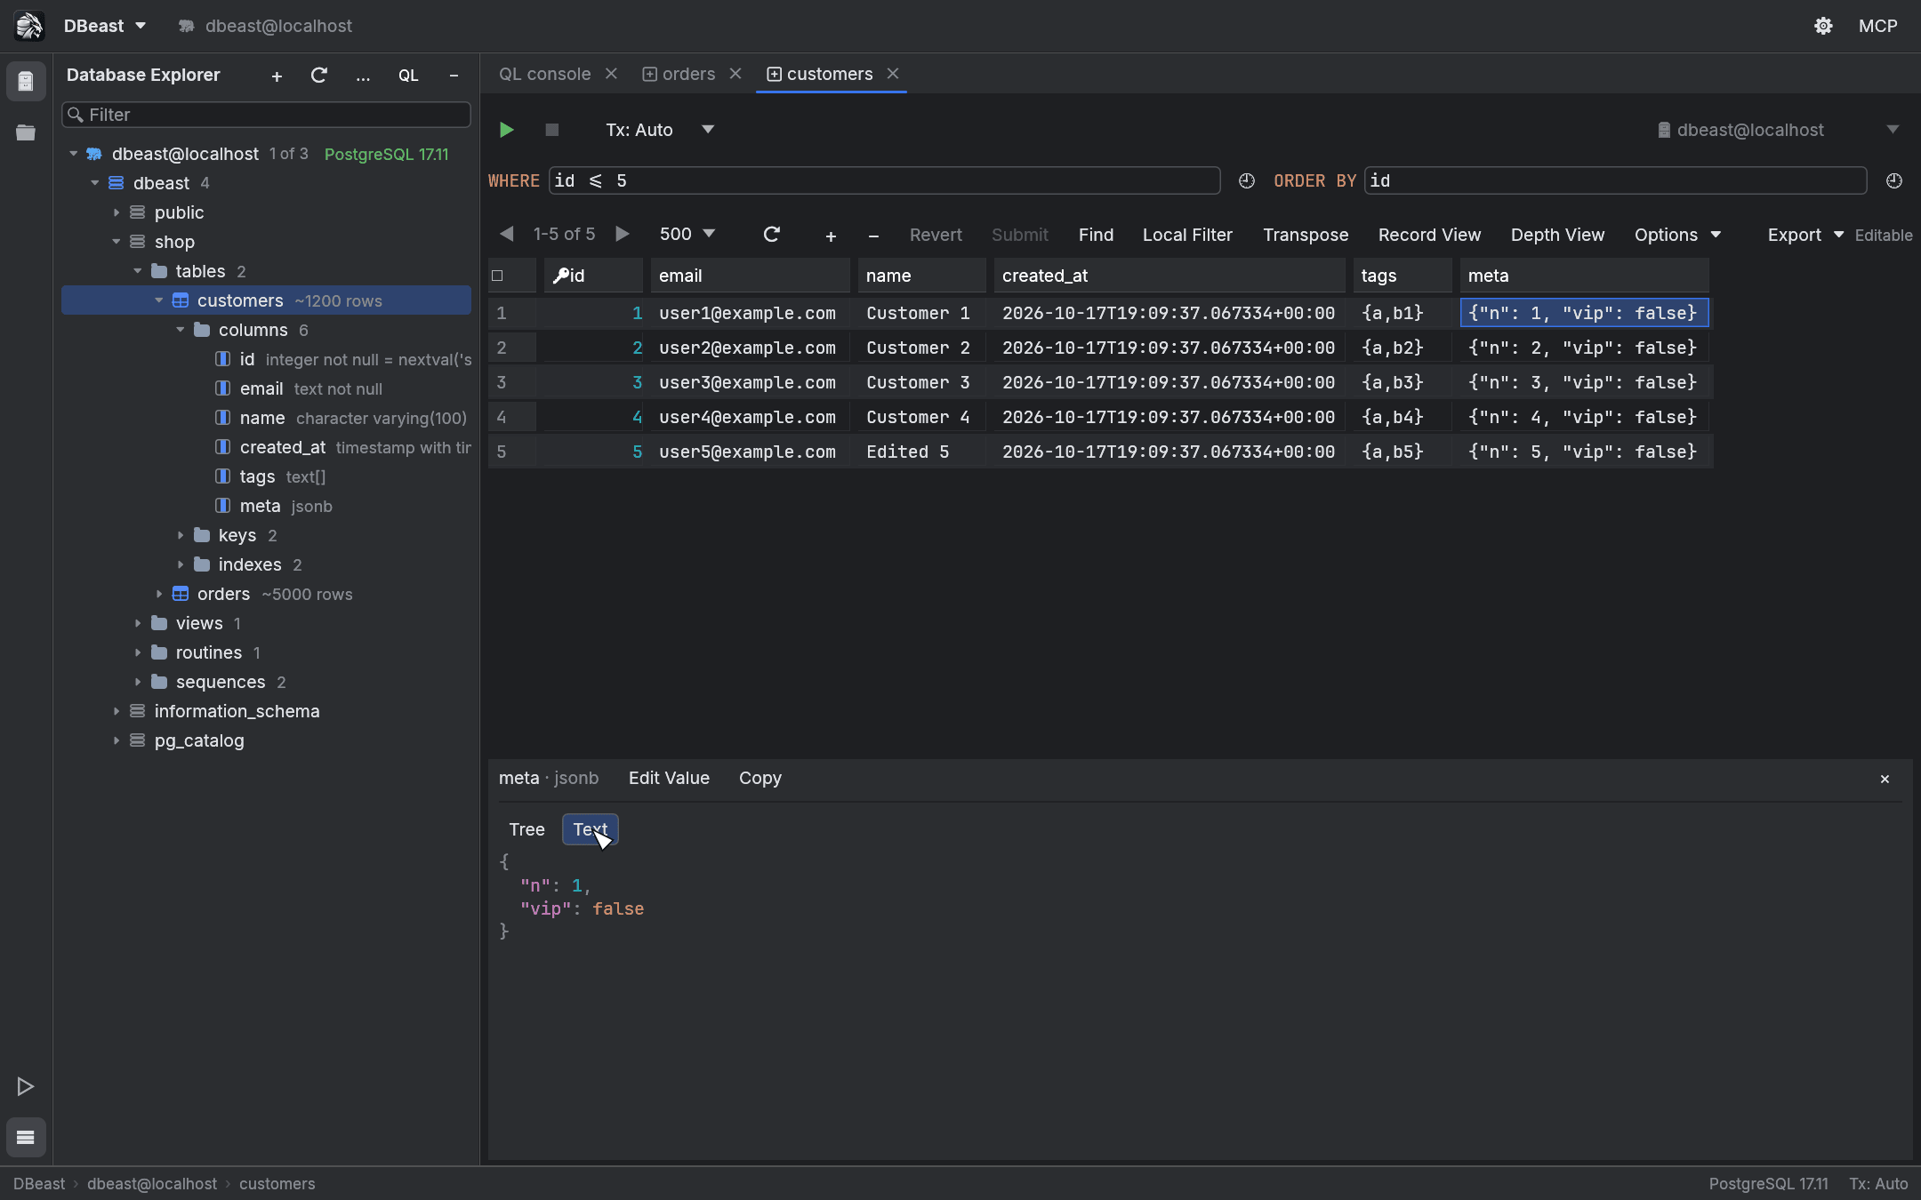Add a new row with grid plus icon
This screenshot has height=1200, width=1921.
click(x=831, y=236)
